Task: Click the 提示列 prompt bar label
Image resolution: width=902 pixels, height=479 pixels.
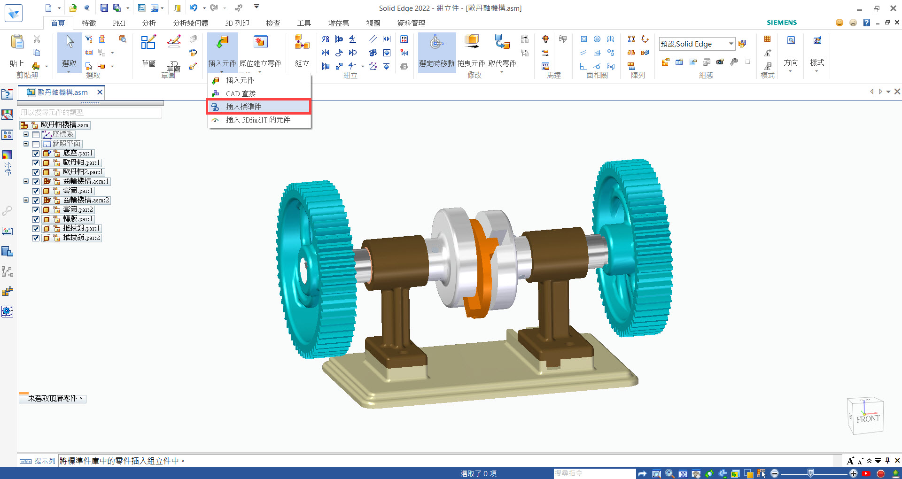Action: 45,461
